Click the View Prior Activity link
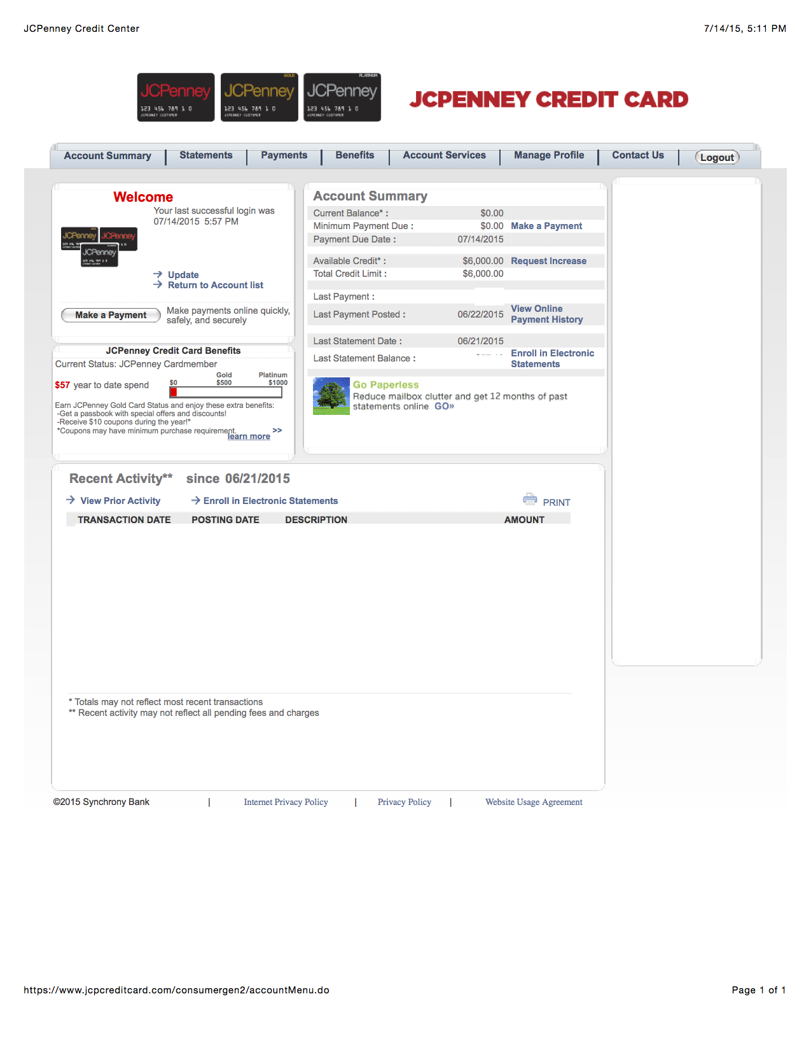 [x=120, y=501]
